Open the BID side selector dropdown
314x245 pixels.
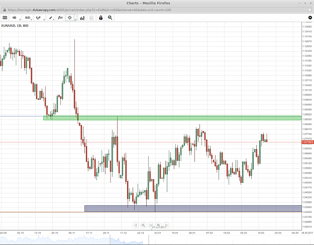[28, 18]
